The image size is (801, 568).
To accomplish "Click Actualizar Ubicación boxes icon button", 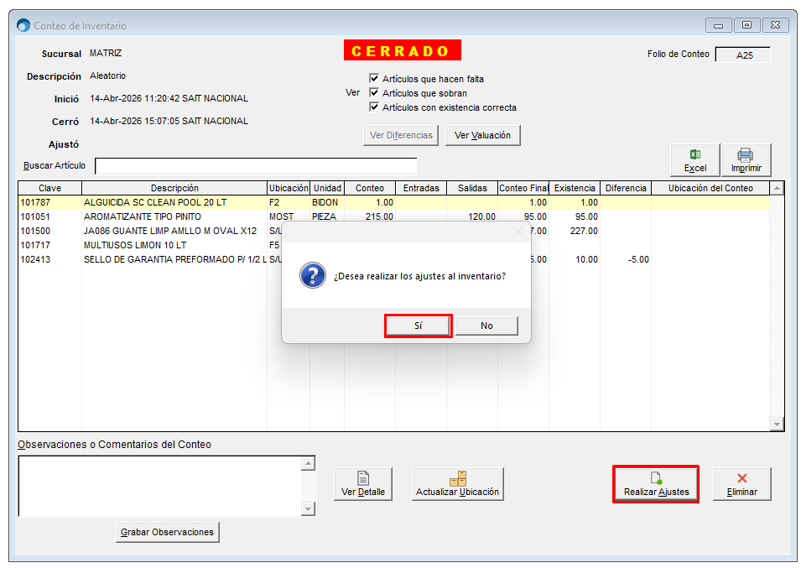I will (457, 484).
